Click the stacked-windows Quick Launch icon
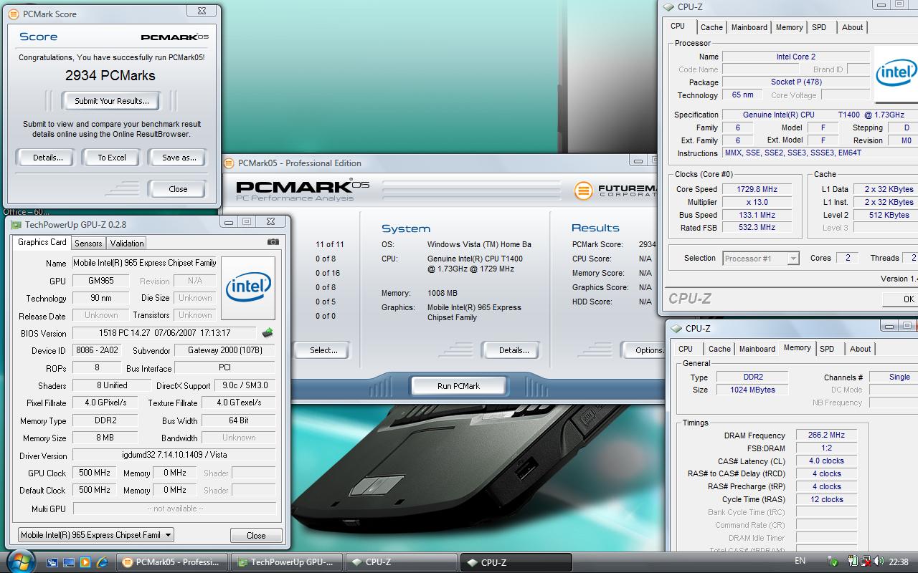Viewport: 918px width, 573px height. [x=52, y=562]
